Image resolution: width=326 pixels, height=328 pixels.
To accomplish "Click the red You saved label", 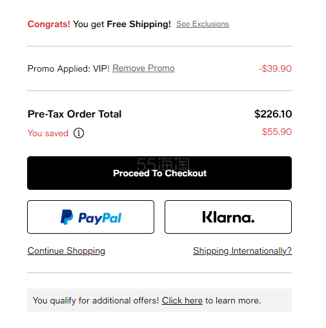I will [48, 133].
